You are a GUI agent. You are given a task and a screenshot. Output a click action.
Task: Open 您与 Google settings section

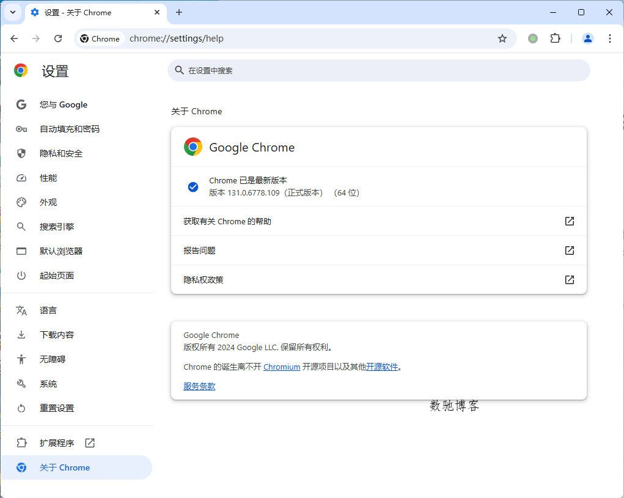(x=76, y=104)
